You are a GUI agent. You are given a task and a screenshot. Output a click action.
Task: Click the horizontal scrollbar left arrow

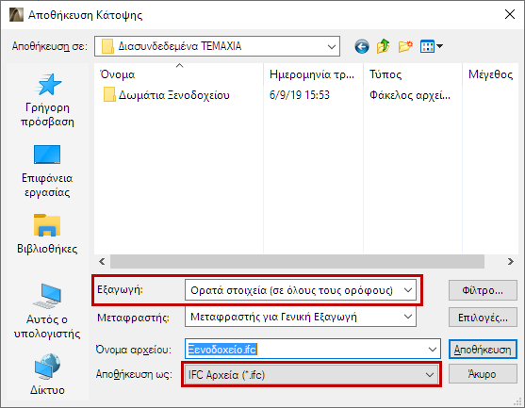point(102,261)
